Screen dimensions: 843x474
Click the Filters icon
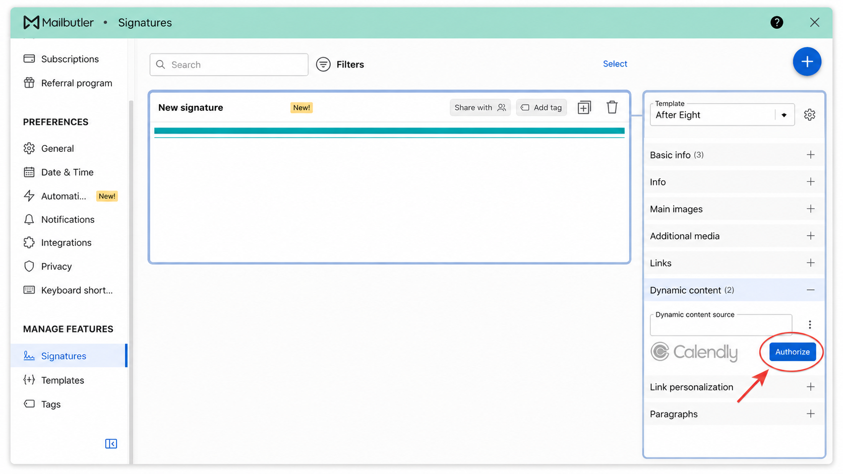323,64
